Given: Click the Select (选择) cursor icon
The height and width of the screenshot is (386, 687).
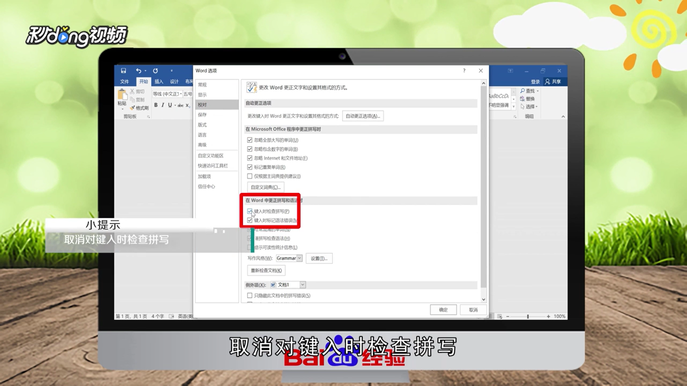Looking at the screenshot, I should (523, 107).
